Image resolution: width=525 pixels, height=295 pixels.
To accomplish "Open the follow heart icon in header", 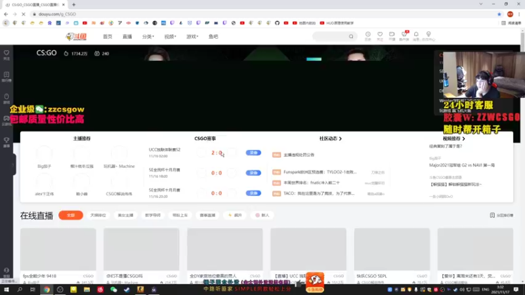I will pyautogui.click(x=380, y=36).
